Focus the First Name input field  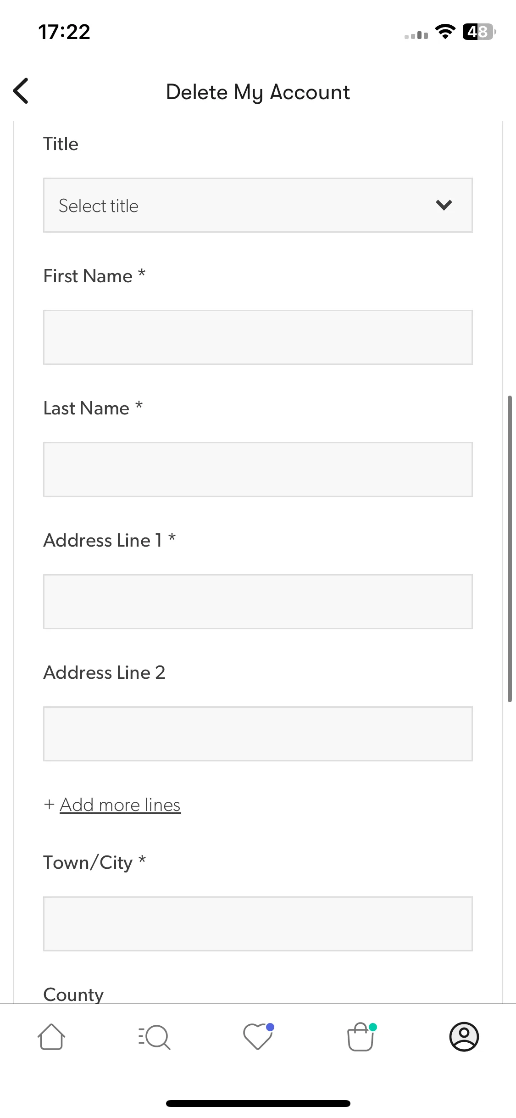(258, 337)
